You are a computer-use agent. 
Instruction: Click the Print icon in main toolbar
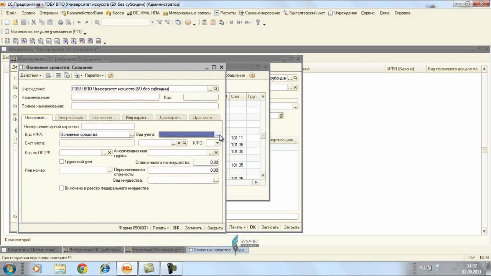tap(60, 23)
